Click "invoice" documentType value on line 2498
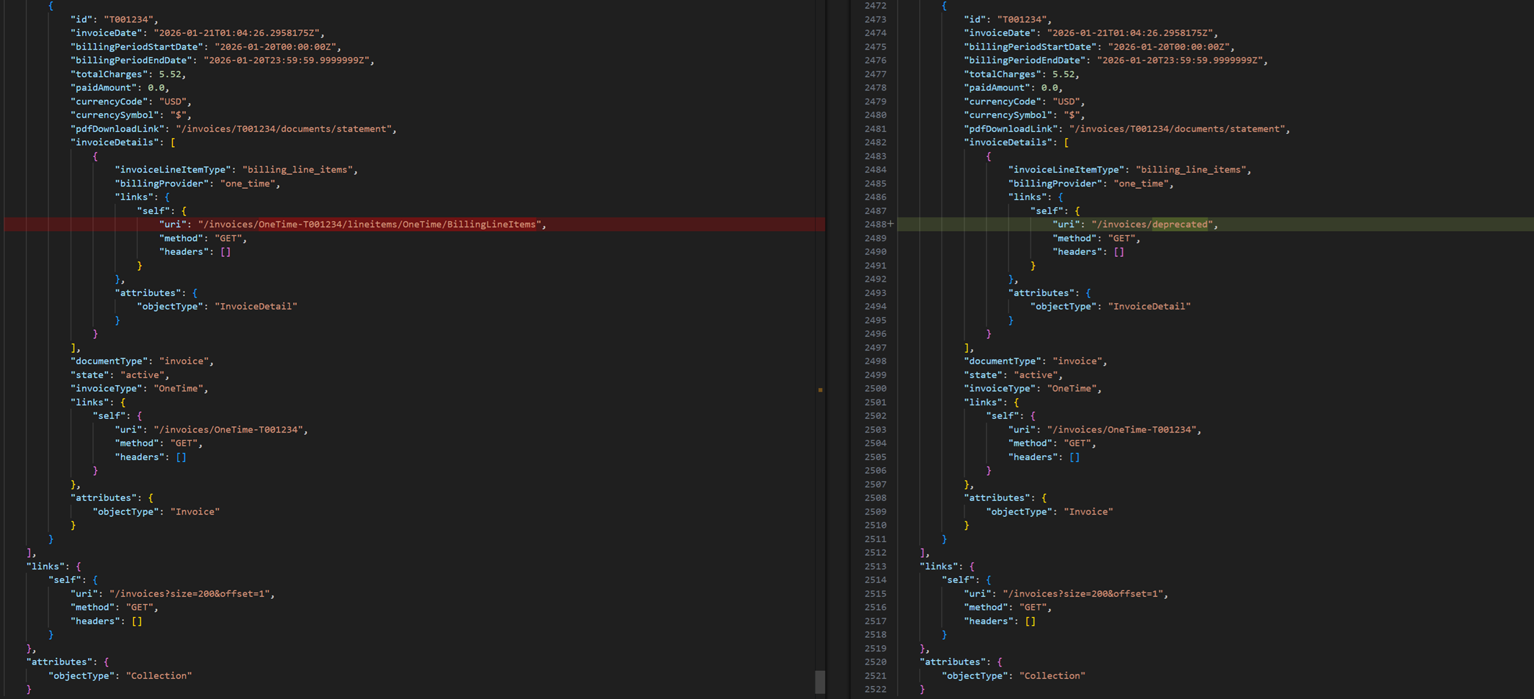 (1077, 361)
